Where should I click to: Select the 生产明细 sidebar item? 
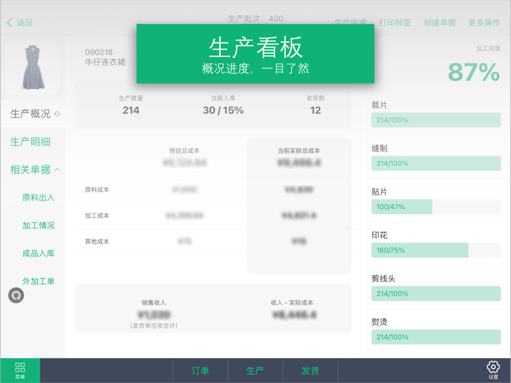click(x=30, y=141)
